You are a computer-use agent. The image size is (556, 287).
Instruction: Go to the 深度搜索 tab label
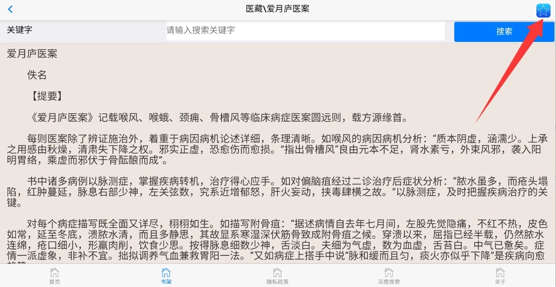(x=389, y=282)
